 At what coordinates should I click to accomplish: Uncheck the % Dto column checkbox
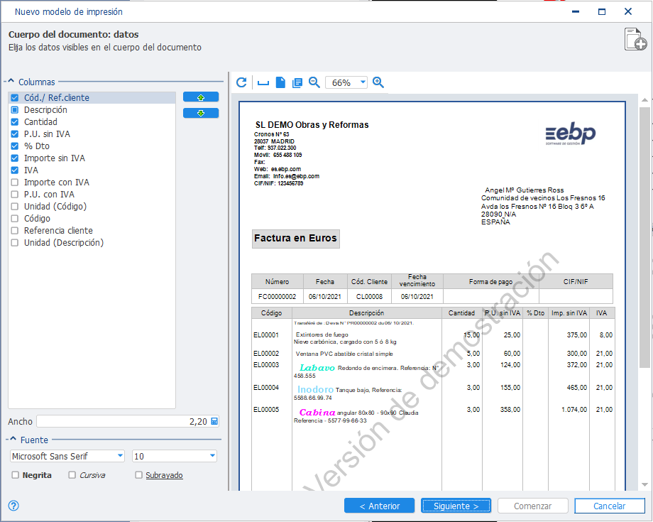(x=15, y=146)
